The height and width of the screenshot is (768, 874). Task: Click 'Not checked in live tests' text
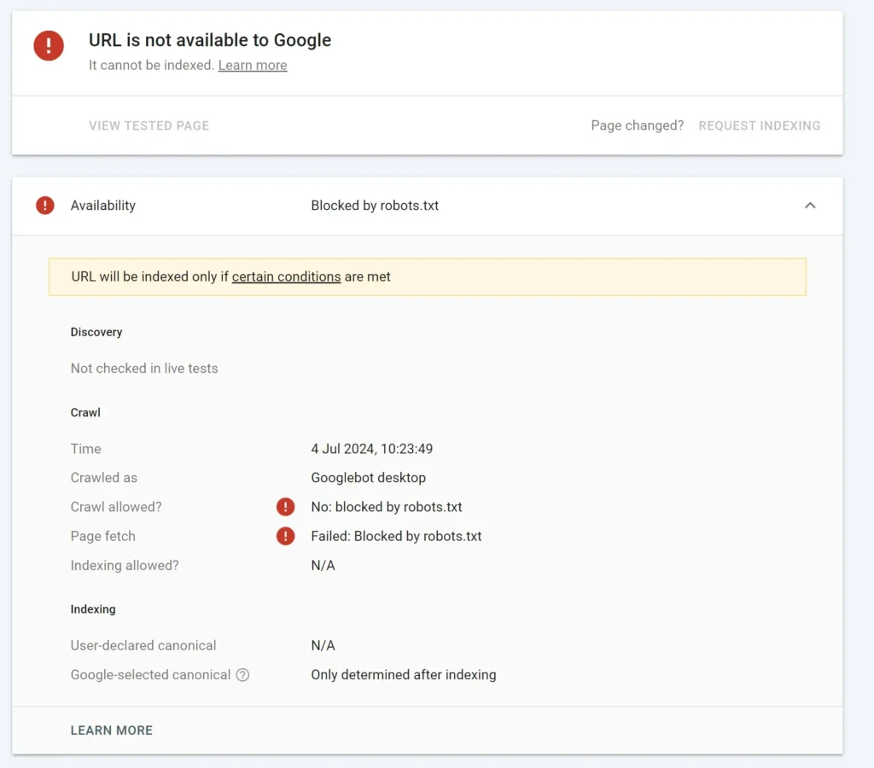144,369
